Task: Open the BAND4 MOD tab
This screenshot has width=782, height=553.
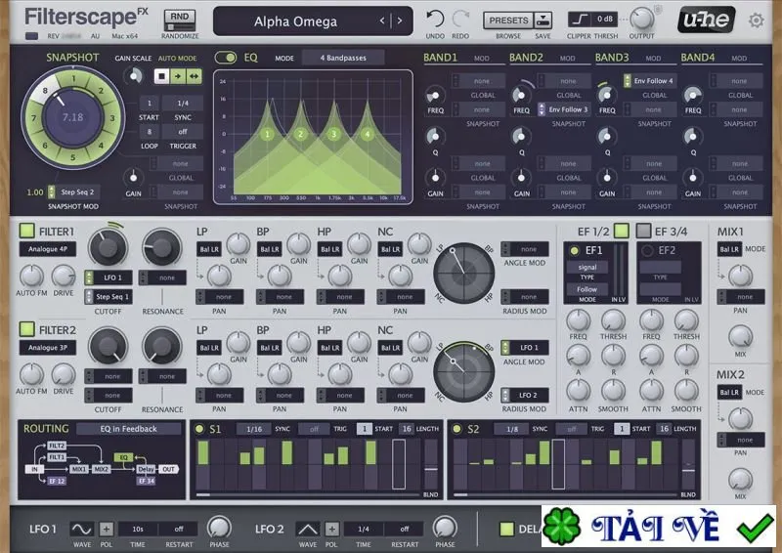Action: (x=739, y=59)
